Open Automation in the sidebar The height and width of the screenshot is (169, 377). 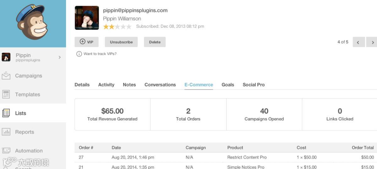click(29, 151)
